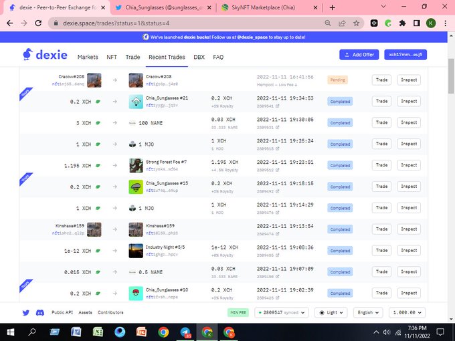
Task: Switch to SkyNFT Marketplace tab
Action: click(269, 8)
